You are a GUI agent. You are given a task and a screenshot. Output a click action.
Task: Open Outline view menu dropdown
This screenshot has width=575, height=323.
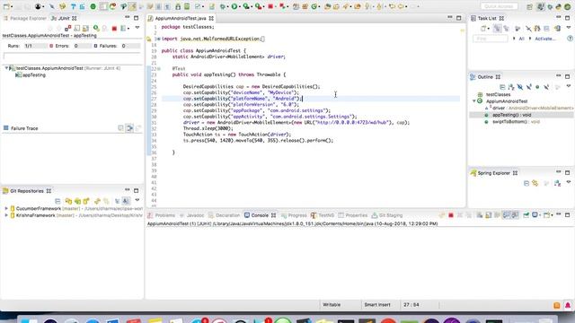(569, 86)
